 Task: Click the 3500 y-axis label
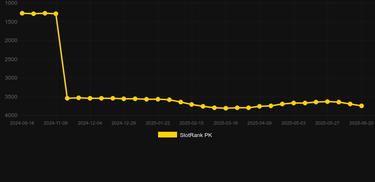point(11,97)
